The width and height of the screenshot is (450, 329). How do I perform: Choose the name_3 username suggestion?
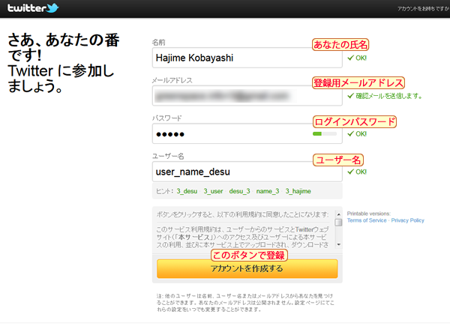268,191
